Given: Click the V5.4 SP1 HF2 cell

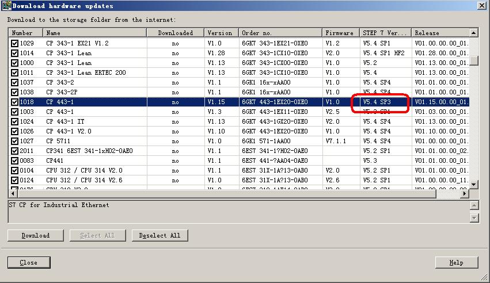Looking at the screenshot, I should [x=383, y=53].
